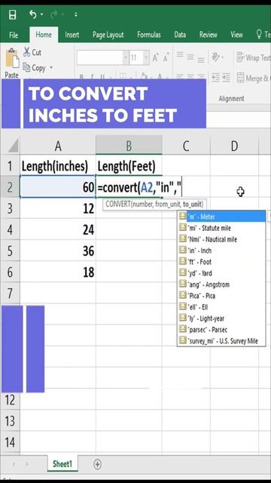Click the font name box
The image size is (271, 483).
99,57
